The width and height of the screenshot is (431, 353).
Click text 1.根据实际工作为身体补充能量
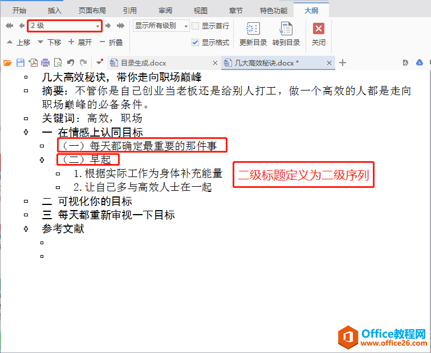click(x=148, y=174)
